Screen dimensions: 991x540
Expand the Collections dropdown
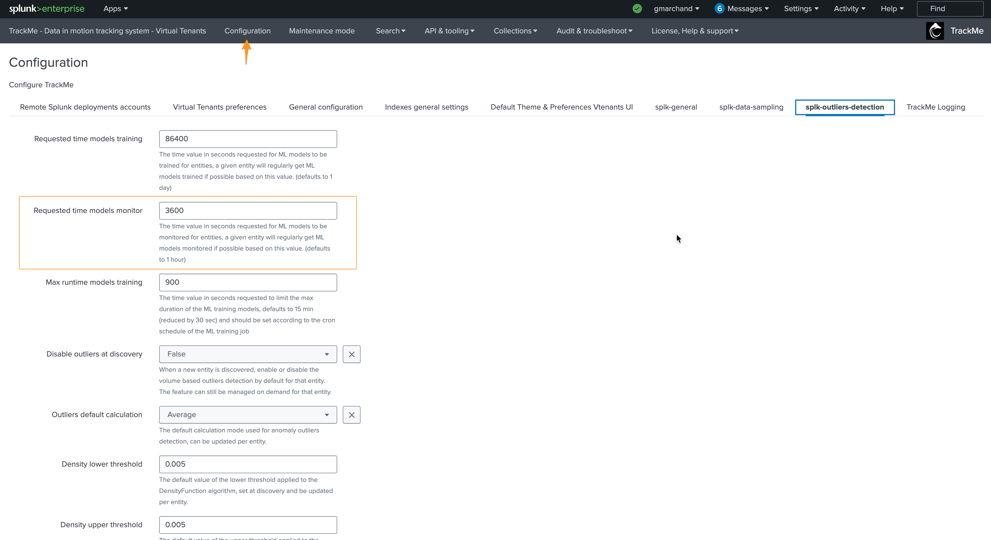point(515,31)
